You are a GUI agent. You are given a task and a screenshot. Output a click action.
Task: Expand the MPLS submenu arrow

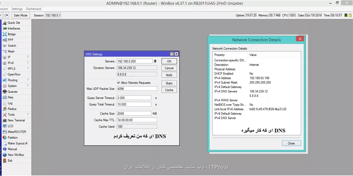pyautogui.click(x=28, y=68)
